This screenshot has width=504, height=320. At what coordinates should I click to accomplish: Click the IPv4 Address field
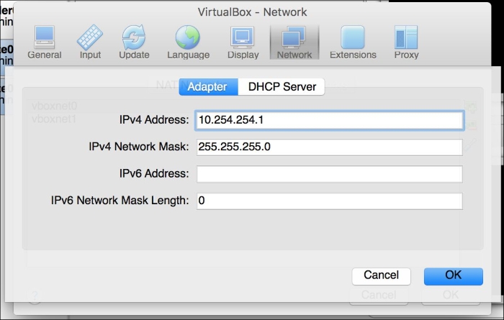(x=330, y=120)
